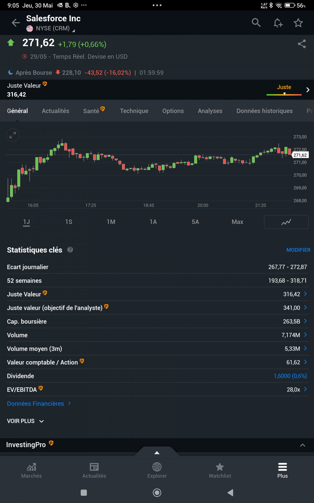This screenshot has height=503, width=314.
Task: Select the 1J chart range
Action: [x=27, y=222]
